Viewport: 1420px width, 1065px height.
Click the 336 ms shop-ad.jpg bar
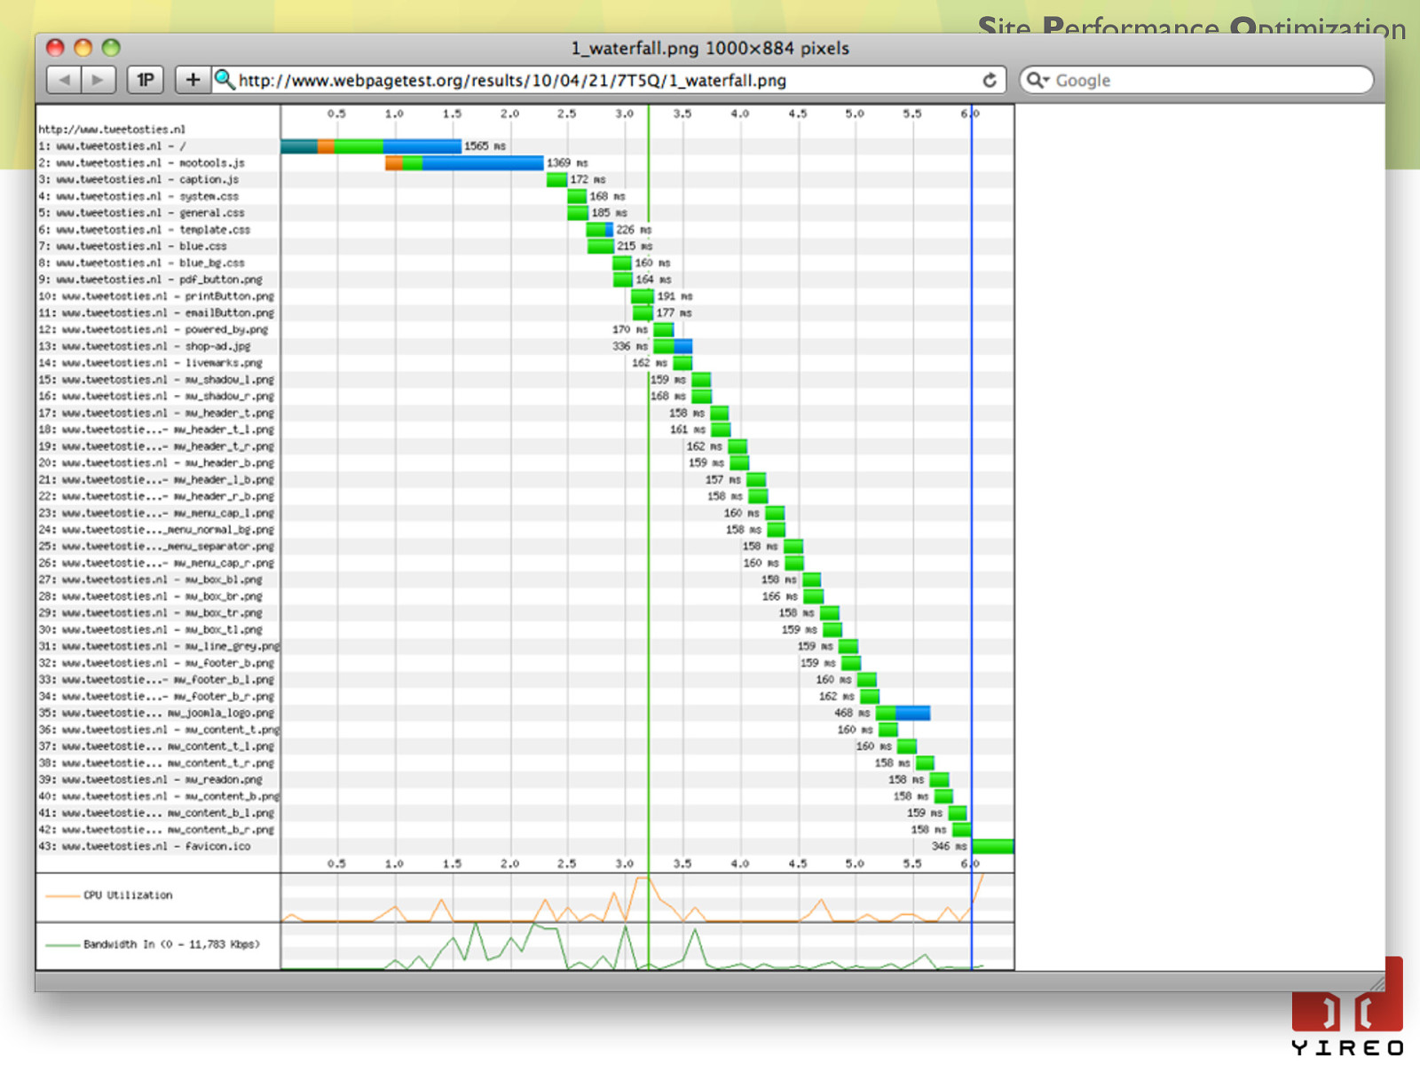673,346
